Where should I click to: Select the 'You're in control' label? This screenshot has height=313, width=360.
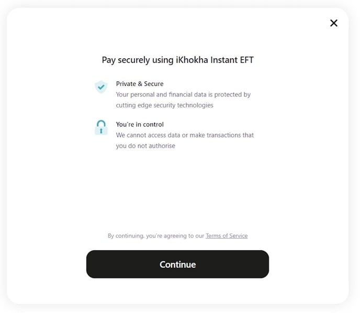tap(140, 125)
